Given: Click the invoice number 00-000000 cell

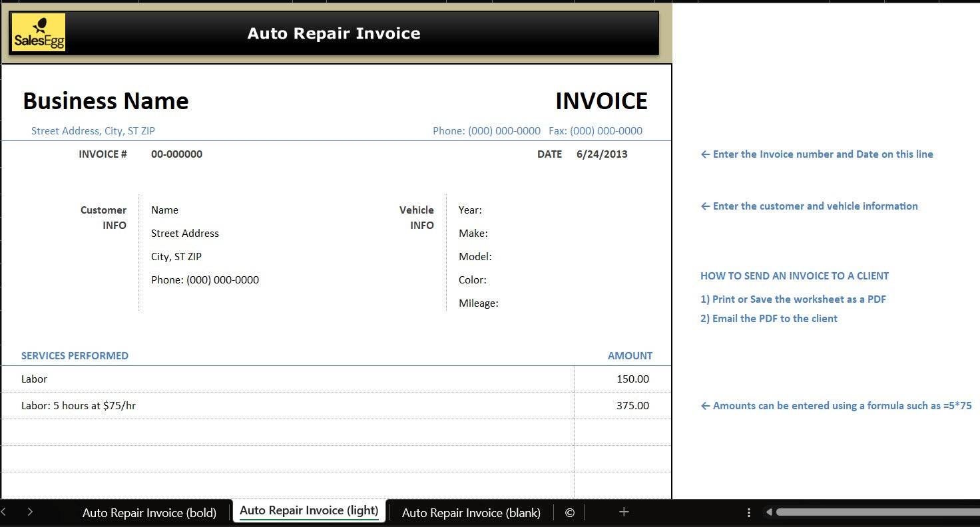Looking at the screenshot, I should point(176,154).
